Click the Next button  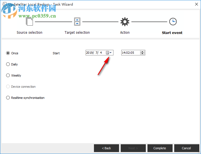tap(133, 148)
